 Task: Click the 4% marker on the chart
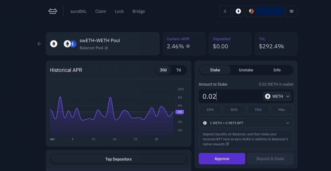click(x=180, y=112)
